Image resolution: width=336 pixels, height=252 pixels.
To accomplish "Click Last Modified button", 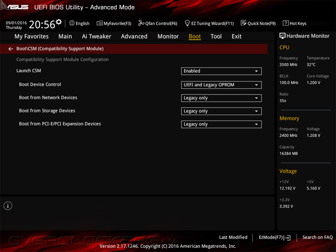I will point(233,237).
